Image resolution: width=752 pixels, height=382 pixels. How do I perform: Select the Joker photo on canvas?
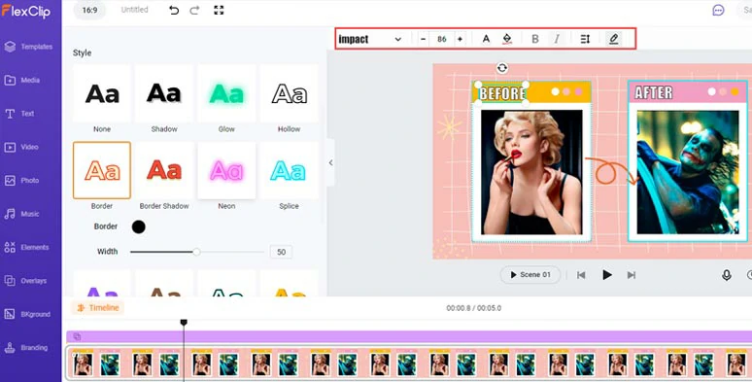click(x=688, y=172)
